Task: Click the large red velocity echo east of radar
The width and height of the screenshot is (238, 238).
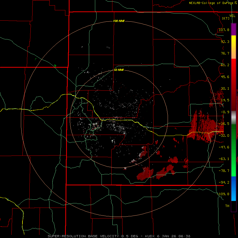Action: click(x=203, y=126)
